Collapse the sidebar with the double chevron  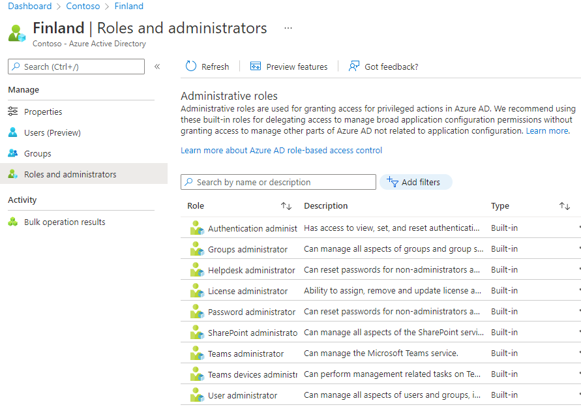157,67
